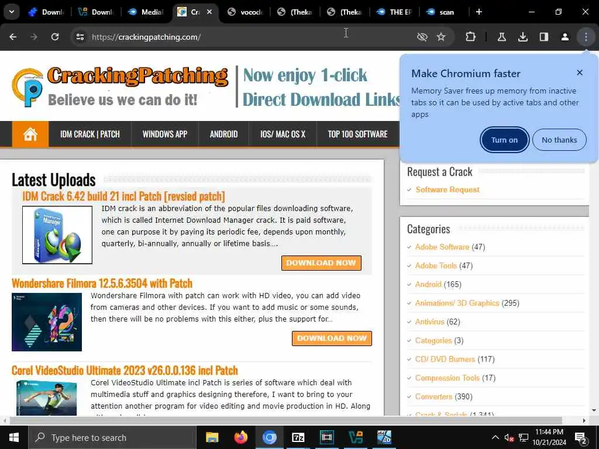
Task: Open the Extensions puzzle icon
Action: (471, 37)
